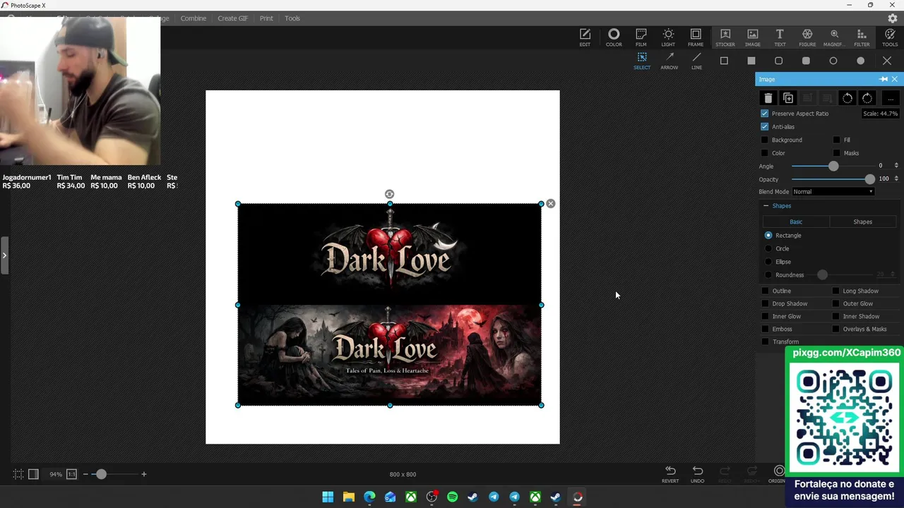Collapse the Shapes section
Viewport: 904px width, 508px height.
(x=766, y=206)
